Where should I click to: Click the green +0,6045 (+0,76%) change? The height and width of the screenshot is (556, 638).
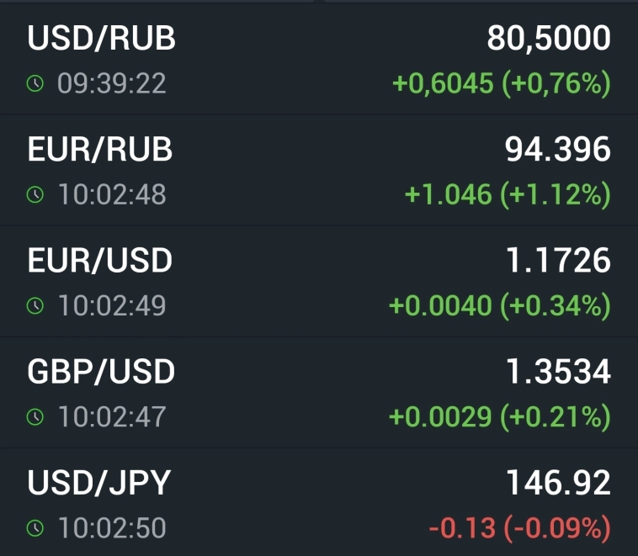click(x=501, y=83)
